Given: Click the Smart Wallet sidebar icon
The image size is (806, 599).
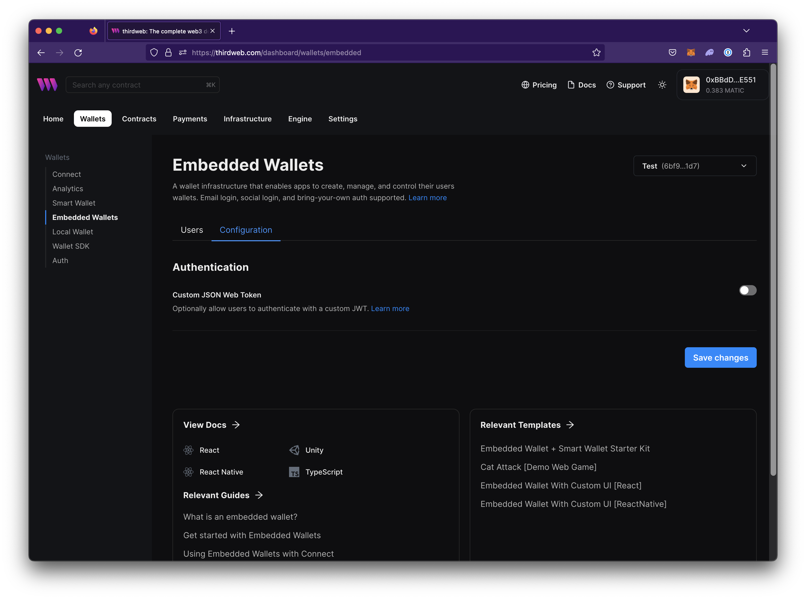Looking at the screenshot, I should [74, 202].
